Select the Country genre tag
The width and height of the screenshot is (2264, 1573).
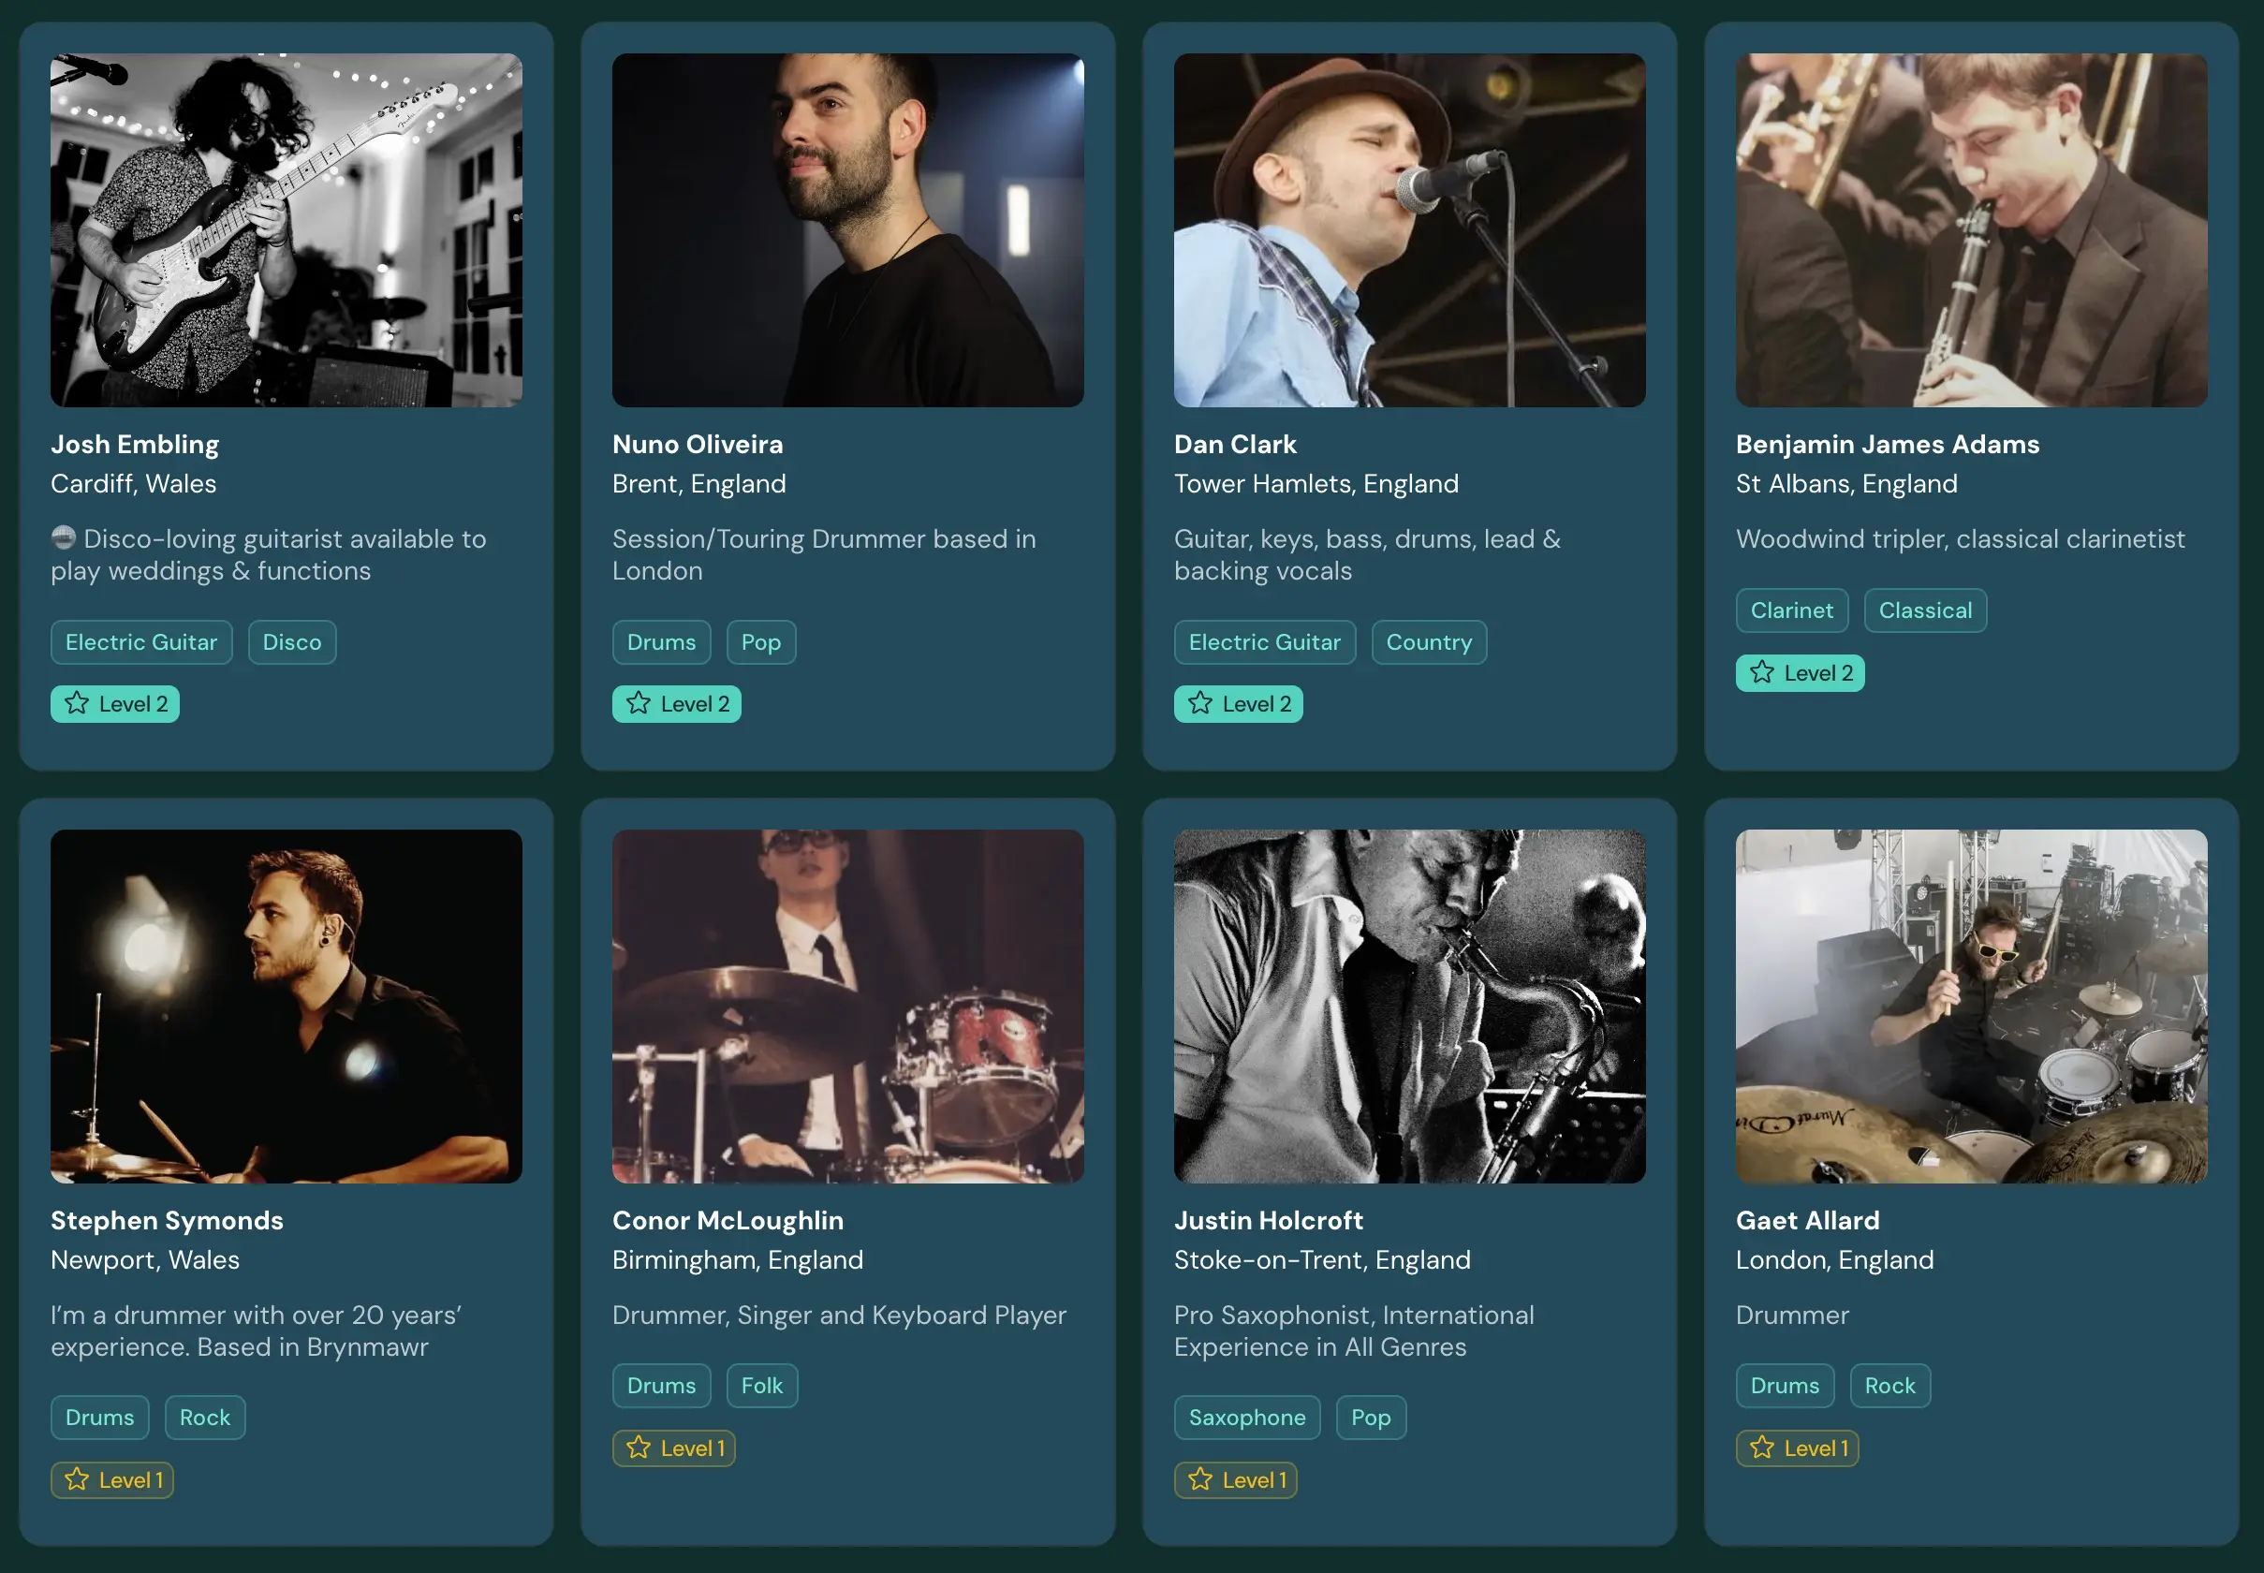click(x=1428, y=642)
